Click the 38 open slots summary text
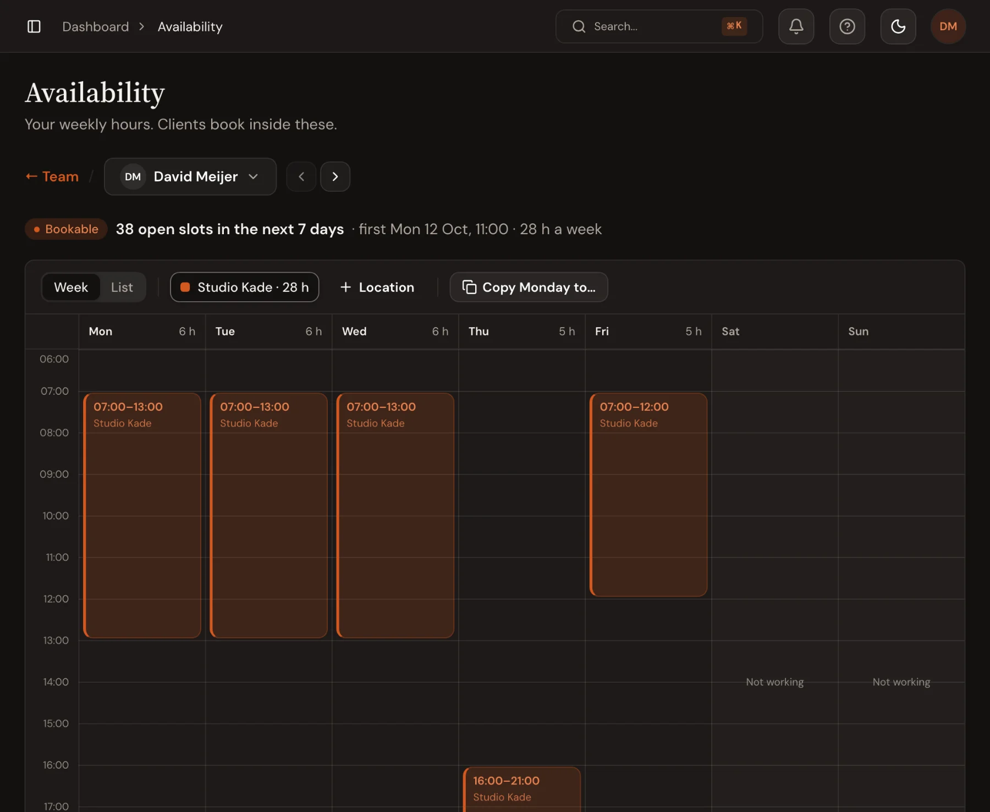Viewport: 990px width, 812px height. [x=230, y=229]
